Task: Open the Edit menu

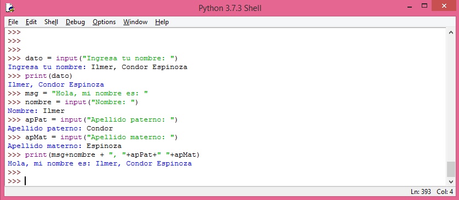Action: pos(31,22)
